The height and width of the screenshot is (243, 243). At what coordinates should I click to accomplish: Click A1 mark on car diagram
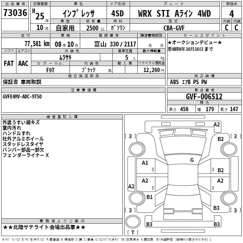(x=145, y=163)
